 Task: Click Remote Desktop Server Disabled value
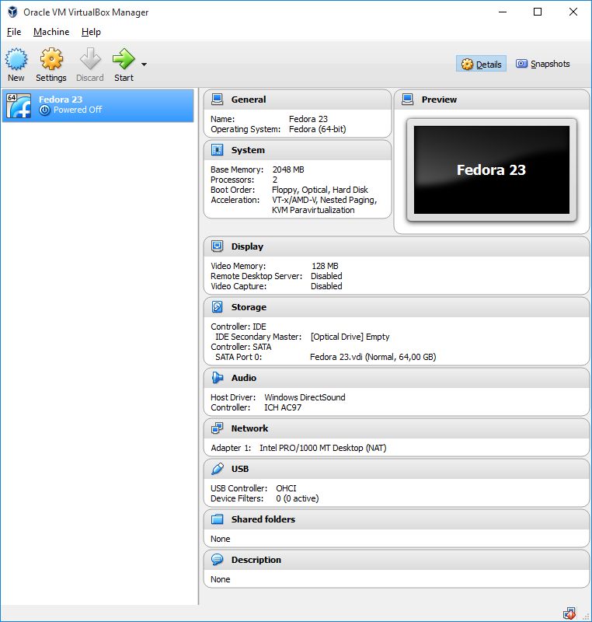point(326,276)
